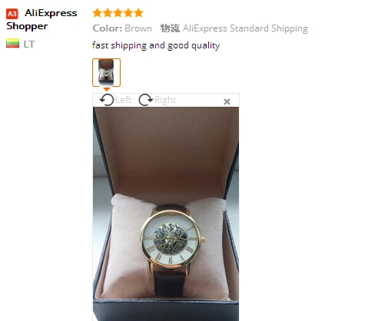Click the gold watch dial in photo
The height and width of the screenshot is (321, 391).
coord(171,240)
